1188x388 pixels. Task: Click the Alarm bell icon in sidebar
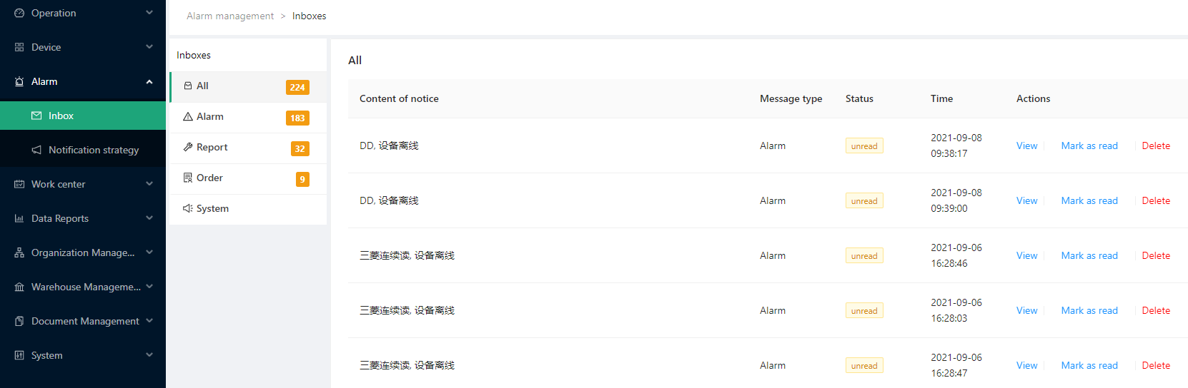[x=19, y=81]
